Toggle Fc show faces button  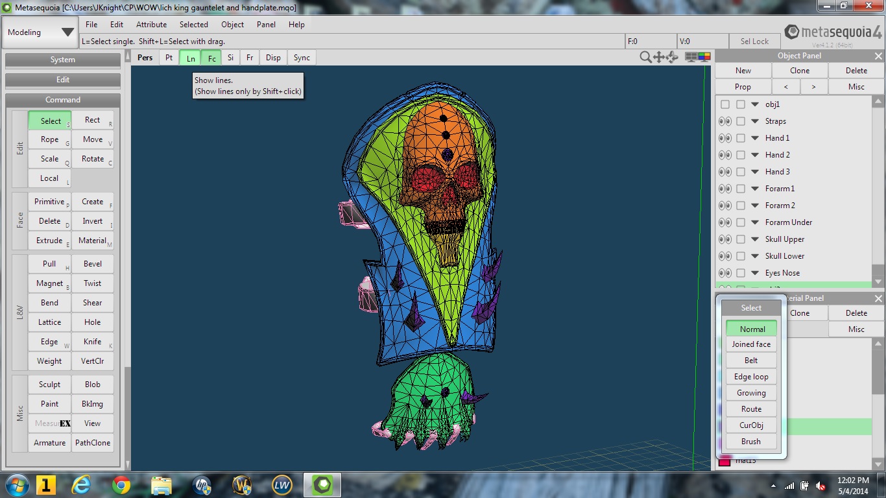211,58
